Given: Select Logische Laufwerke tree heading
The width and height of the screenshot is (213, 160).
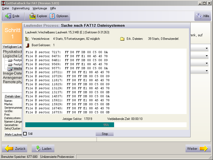Looking at the screenshot, I should [x=12, y=56].
